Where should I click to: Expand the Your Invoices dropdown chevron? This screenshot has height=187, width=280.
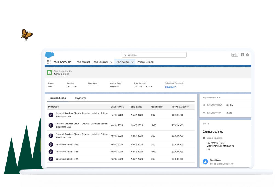click(132, 62)
